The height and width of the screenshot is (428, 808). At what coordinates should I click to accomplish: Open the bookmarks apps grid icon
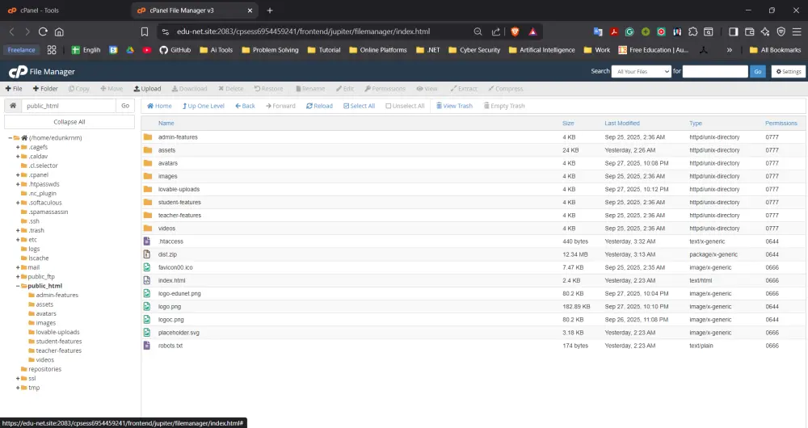(52, 50)
